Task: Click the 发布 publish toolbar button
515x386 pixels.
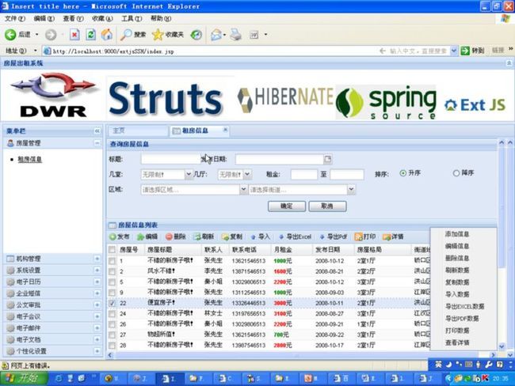Action: tap(119, 237)
